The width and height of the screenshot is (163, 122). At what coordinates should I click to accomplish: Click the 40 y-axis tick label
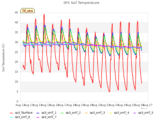[x=16, y=23]
